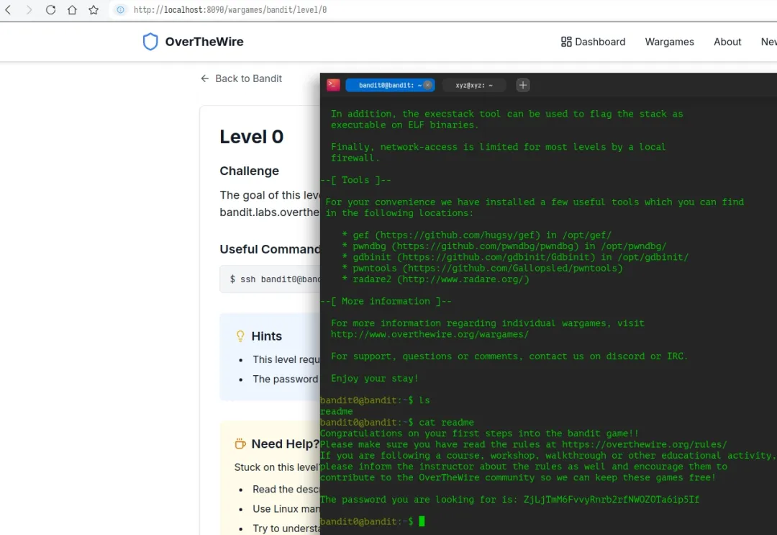This screenshot has height=535, width=777.
Task: Go back with the browser back arrow
Action: tap(8, 10)
